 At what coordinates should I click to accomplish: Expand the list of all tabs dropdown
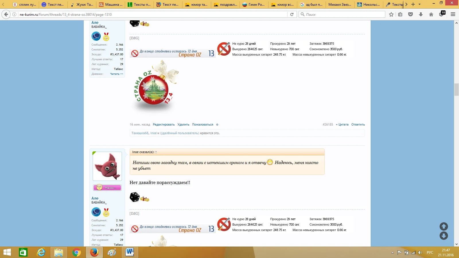pos(420,4)
